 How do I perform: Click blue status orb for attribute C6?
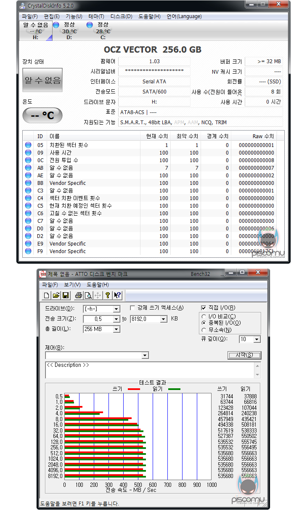coord(28,213)
